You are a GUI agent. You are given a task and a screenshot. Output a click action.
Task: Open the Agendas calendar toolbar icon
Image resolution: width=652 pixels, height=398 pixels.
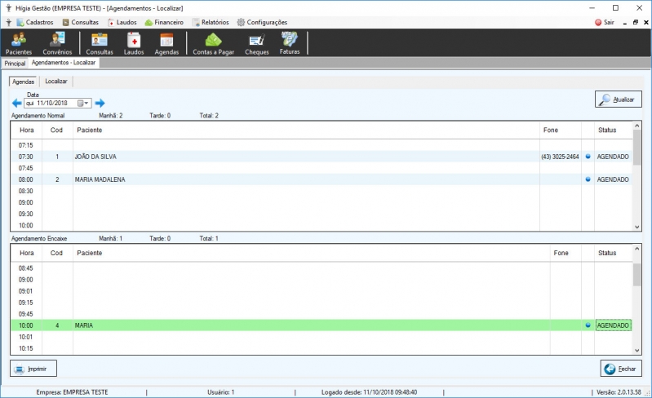click(x=166, y=43)
